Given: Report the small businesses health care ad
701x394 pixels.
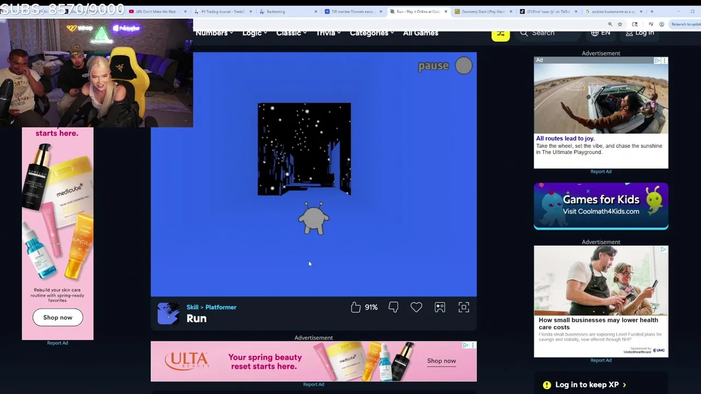Looking at the screenshot, I should pyautogui.click(x=601, y=360).
